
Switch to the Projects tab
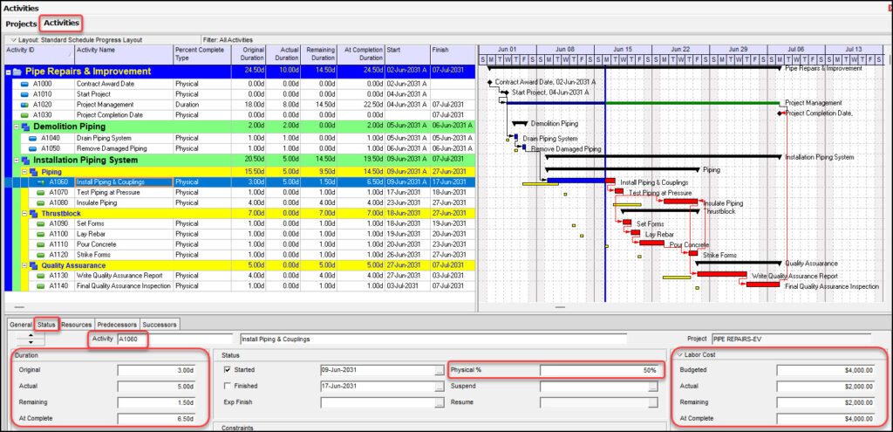21,24
